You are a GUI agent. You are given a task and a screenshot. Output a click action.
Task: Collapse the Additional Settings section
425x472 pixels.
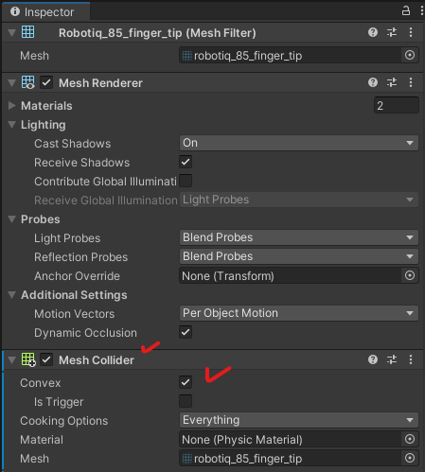(x=12, y=295)
